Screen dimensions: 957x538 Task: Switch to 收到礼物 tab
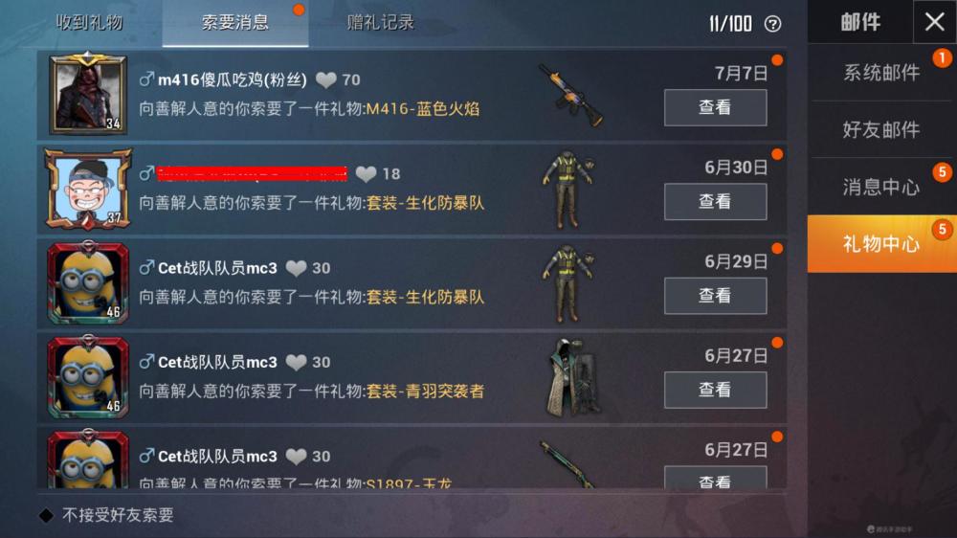tap(89, 23)
